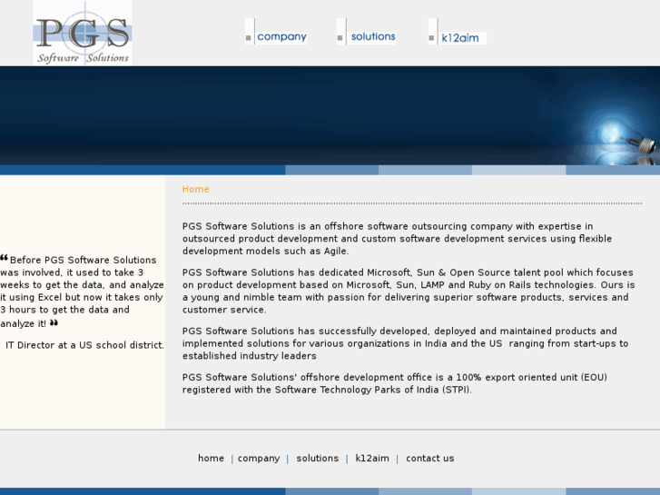This screenshot has height=495, width=660.
Task: Click the paragraph mentioning 'Ruby on Rails technologies'
Action: coord(409,291)
